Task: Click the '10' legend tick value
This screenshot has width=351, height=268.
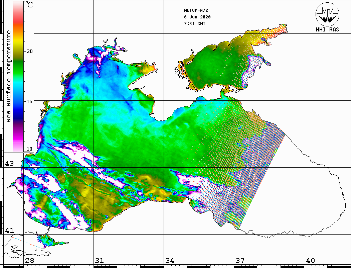Action: 29,149
